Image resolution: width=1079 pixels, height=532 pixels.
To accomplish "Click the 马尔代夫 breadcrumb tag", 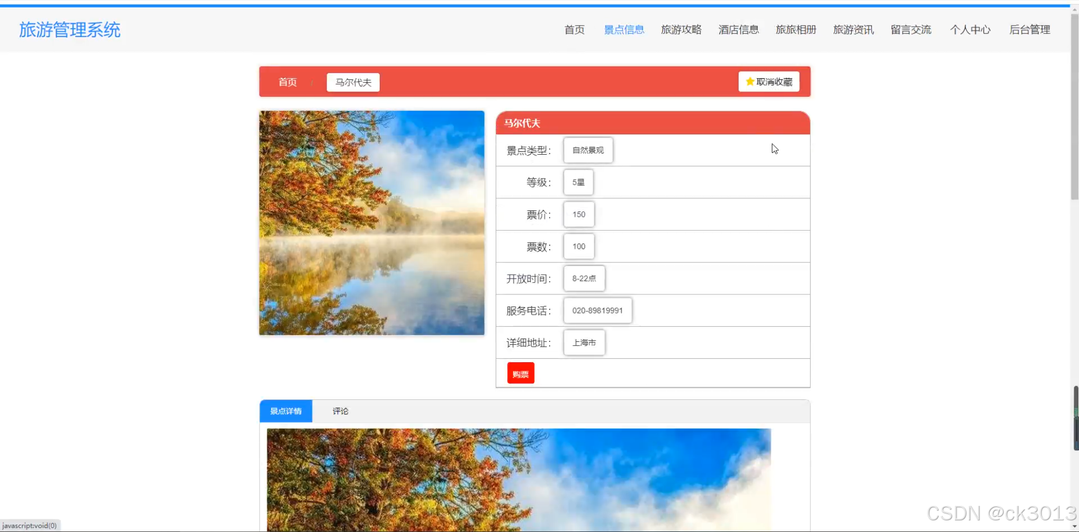I will coord(353,82).
